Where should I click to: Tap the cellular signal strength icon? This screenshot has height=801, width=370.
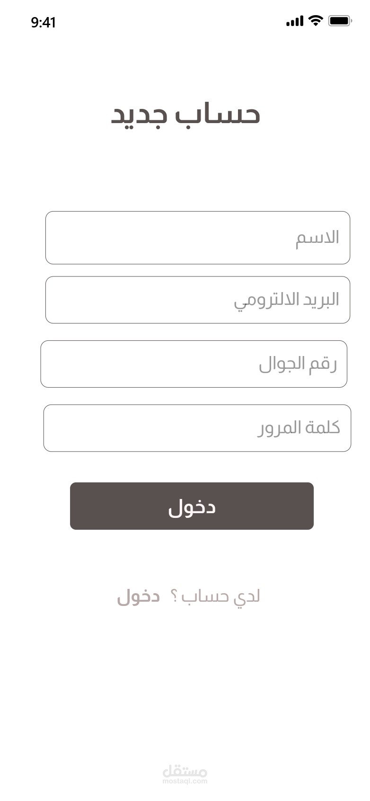(x=294, y=21)
